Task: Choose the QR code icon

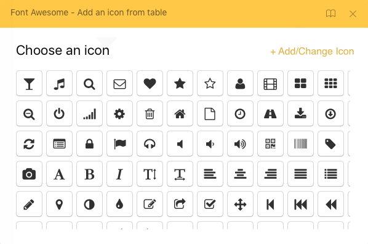Action: [x=270, y=144]
